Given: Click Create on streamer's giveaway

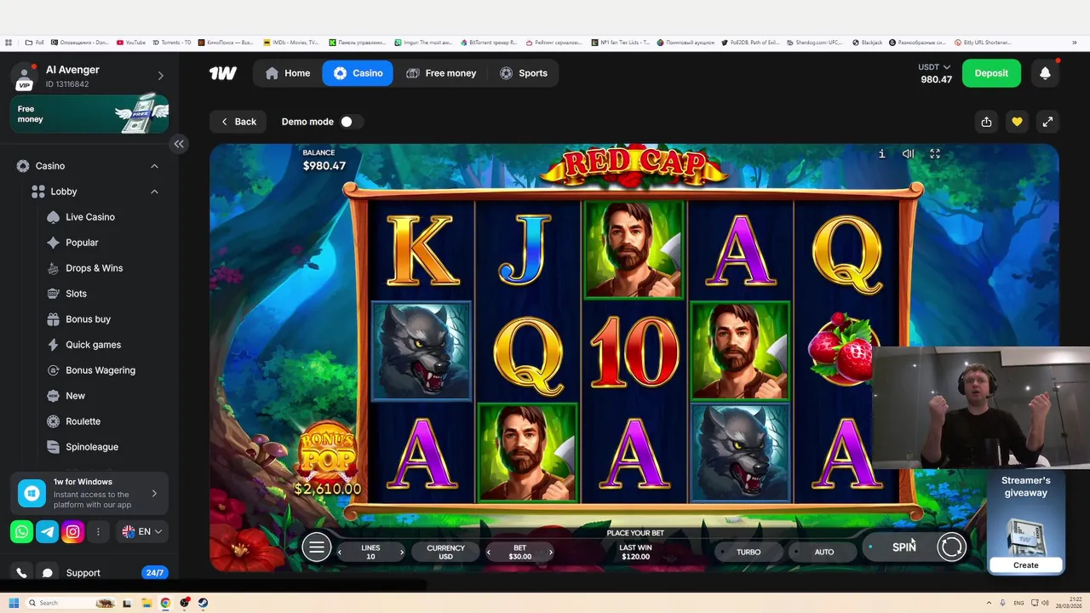Looking at the screenshot, I should coord(1026,564).
